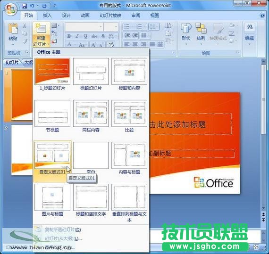269x254 pixels.
Task: Open change case Aa dropdown
Action: pos(83,45)
